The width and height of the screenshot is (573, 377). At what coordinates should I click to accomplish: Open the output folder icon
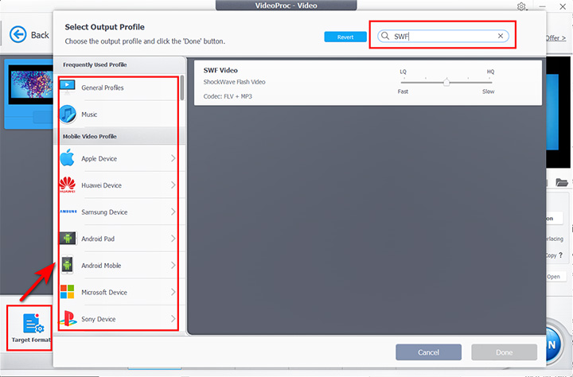[562, 182]
